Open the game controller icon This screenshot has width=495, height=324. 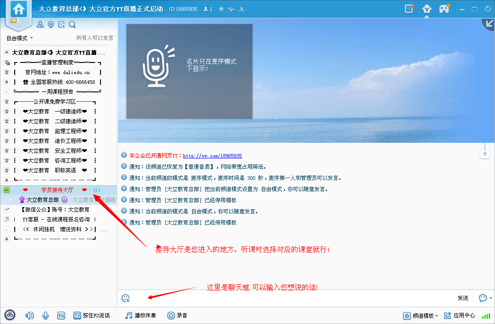pyautogui.click(x=444, y=8)
